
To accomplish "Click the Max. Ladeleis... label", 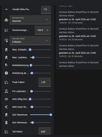I will [x=20, y=58].
